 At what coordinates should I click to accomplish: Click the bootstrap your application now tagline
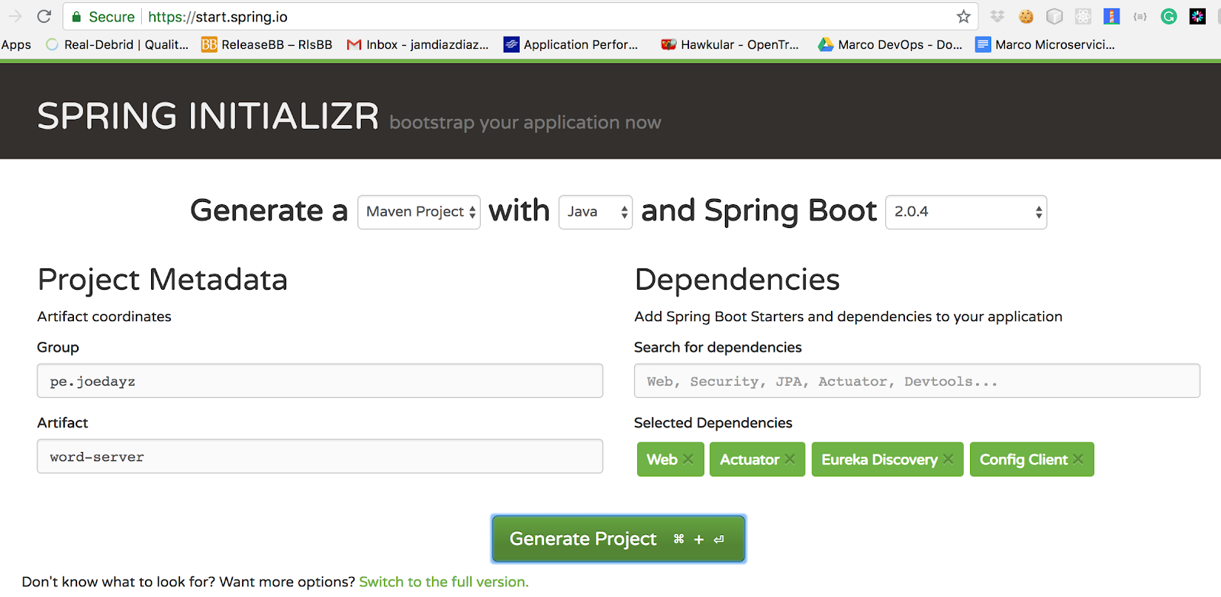[x=525, y=122]
